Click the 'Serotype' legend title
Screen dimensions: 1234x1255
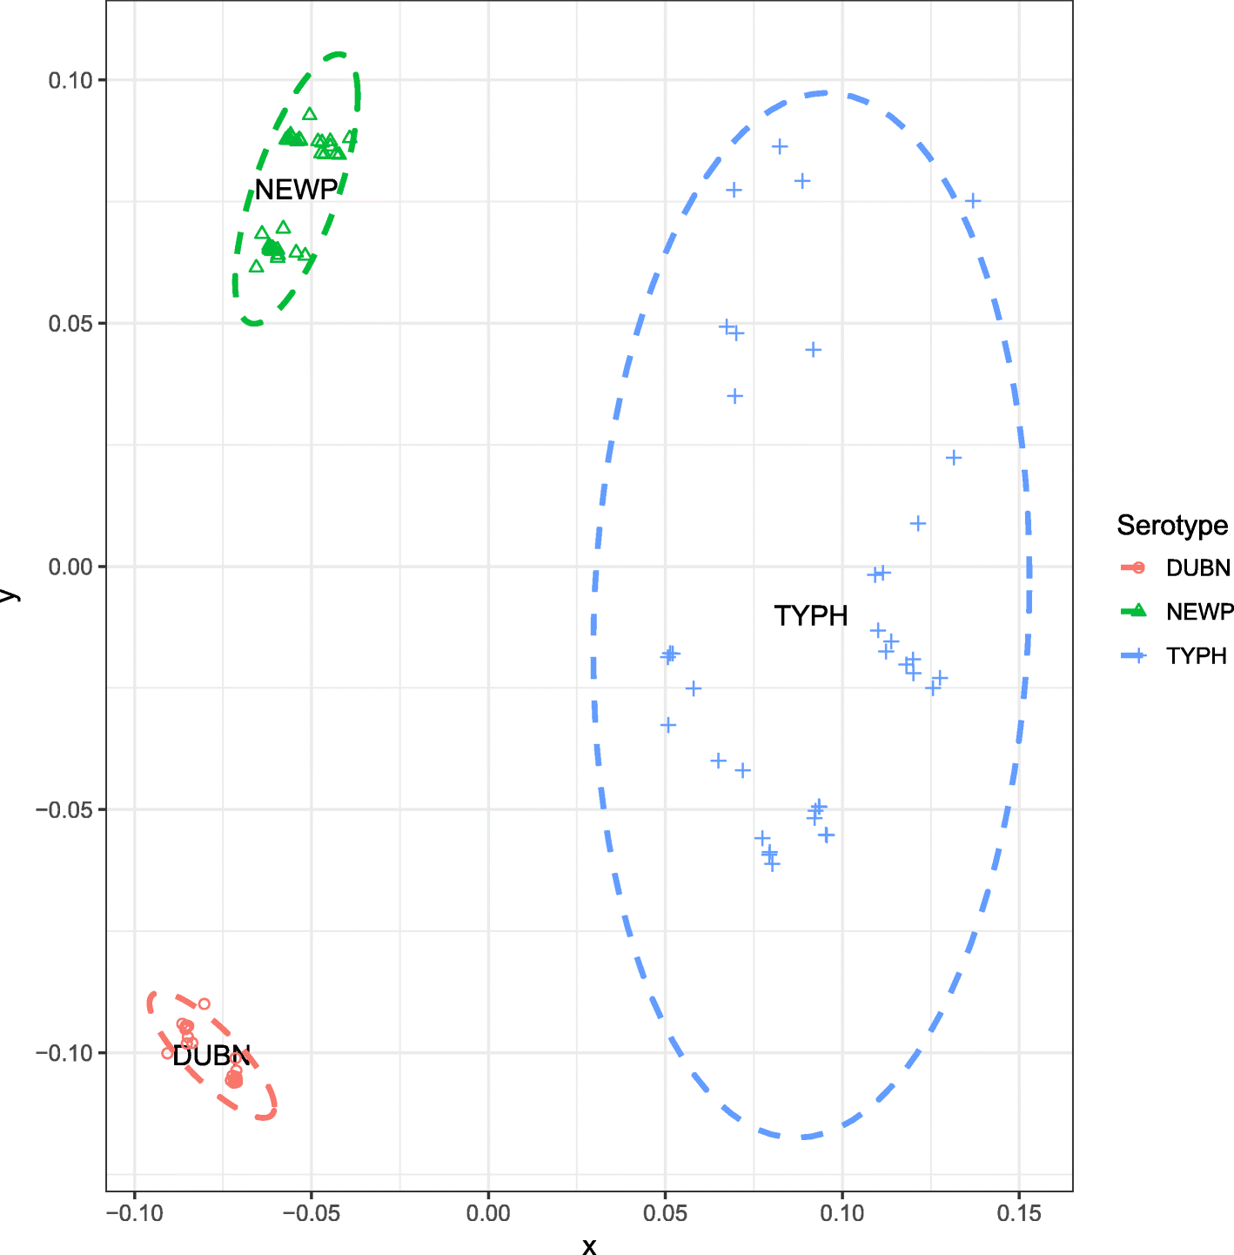1172,526
